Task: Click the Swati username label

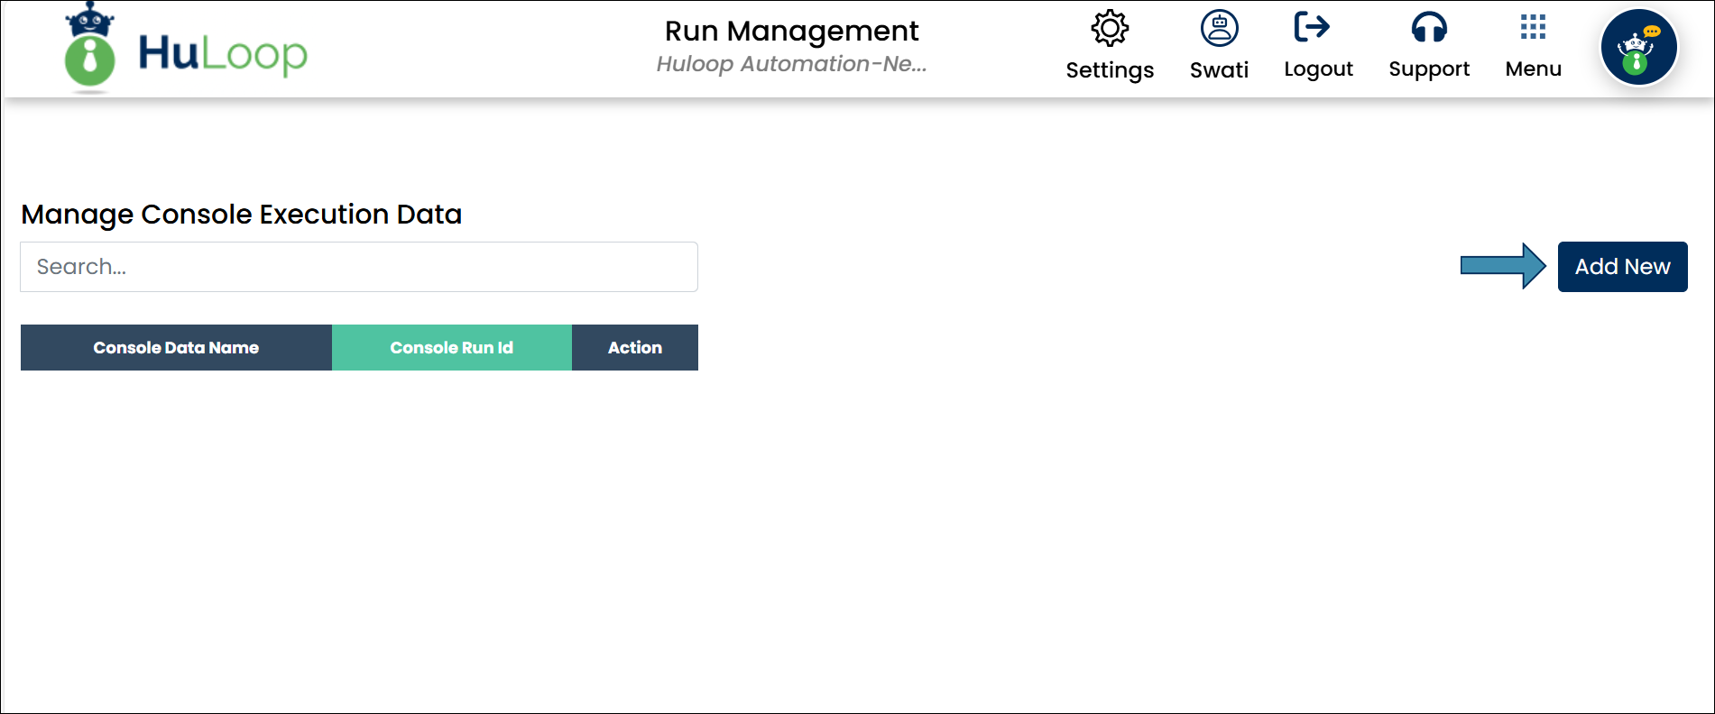Action: (1219, 70)
